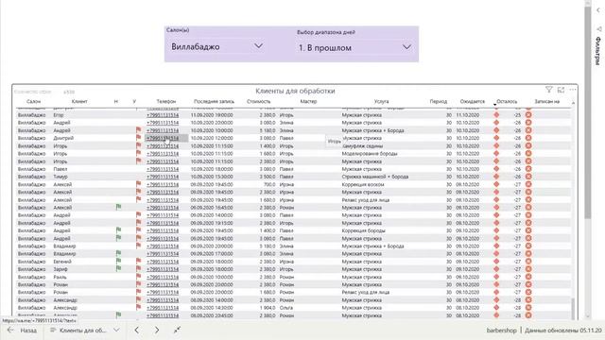Sort by the Услуга column header
Image resolution: width=605 pixels, height=340 pixels.
pos(381,101)
